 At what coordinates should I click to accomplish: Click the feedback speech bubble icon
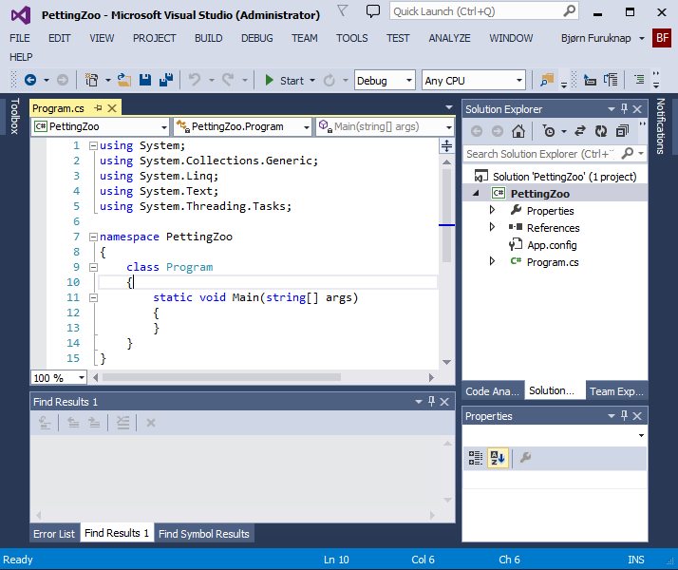pyautogui.click(x=373, y=10)
